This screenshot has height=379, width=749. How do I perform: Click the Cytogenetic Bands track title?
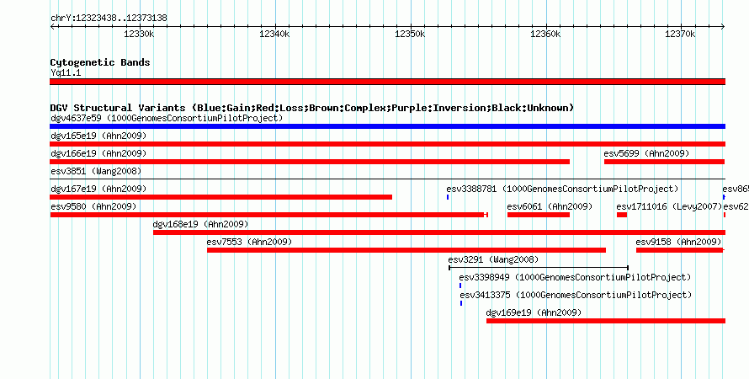point(100,62)
